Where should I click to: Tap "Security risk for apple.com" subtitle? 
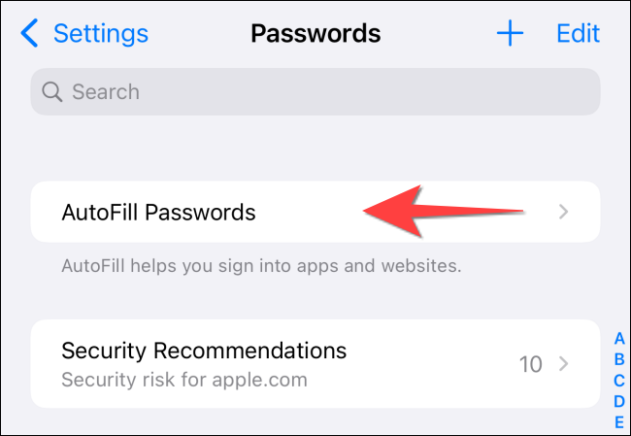click(x=184, y=380)
